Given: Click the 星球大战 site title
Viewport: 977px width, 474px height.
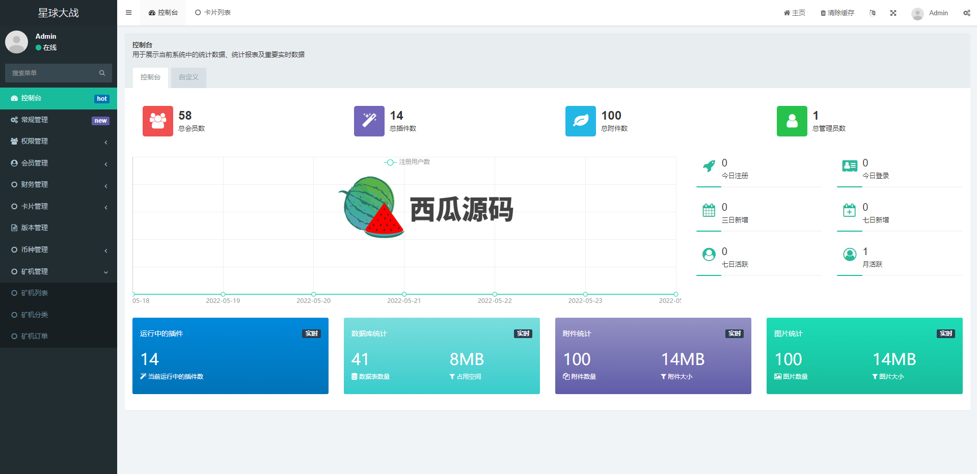Looking at the screenshot, I should (x=59, y=13).
